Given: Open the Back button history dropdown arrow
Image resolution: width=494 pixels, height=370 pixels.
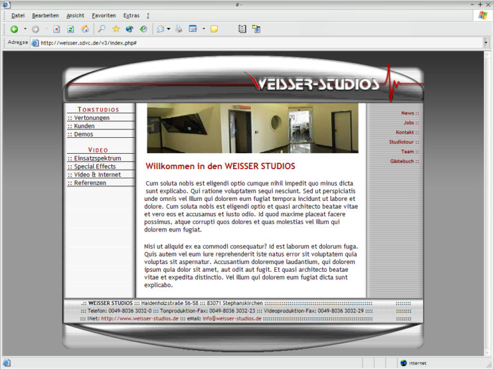Looking at the screenshot, I should (25, 29).
